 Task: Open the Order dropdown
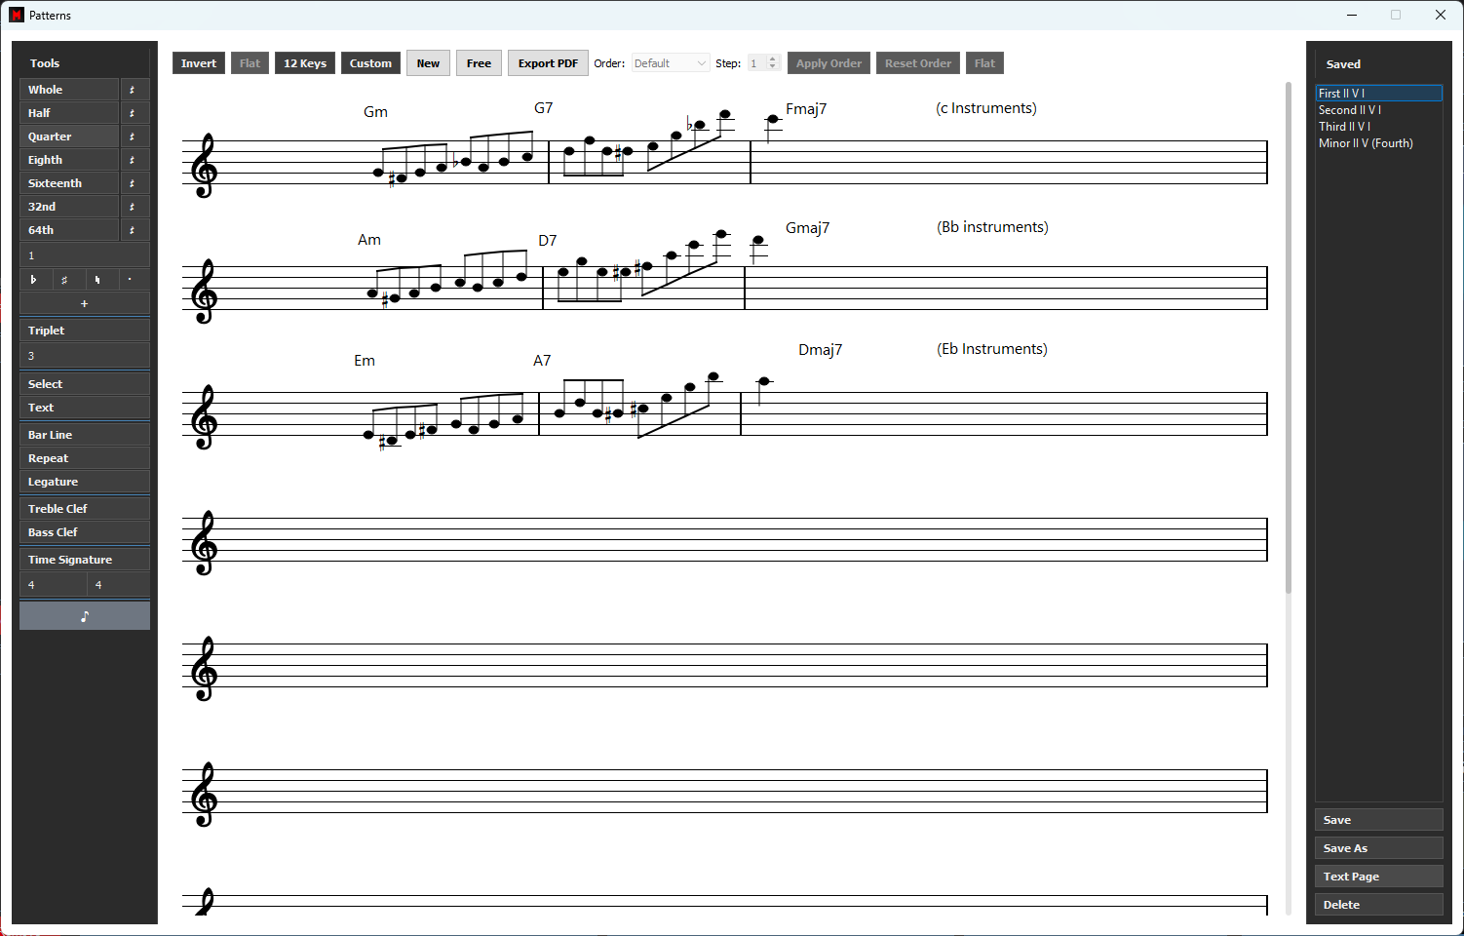point(671,63)
